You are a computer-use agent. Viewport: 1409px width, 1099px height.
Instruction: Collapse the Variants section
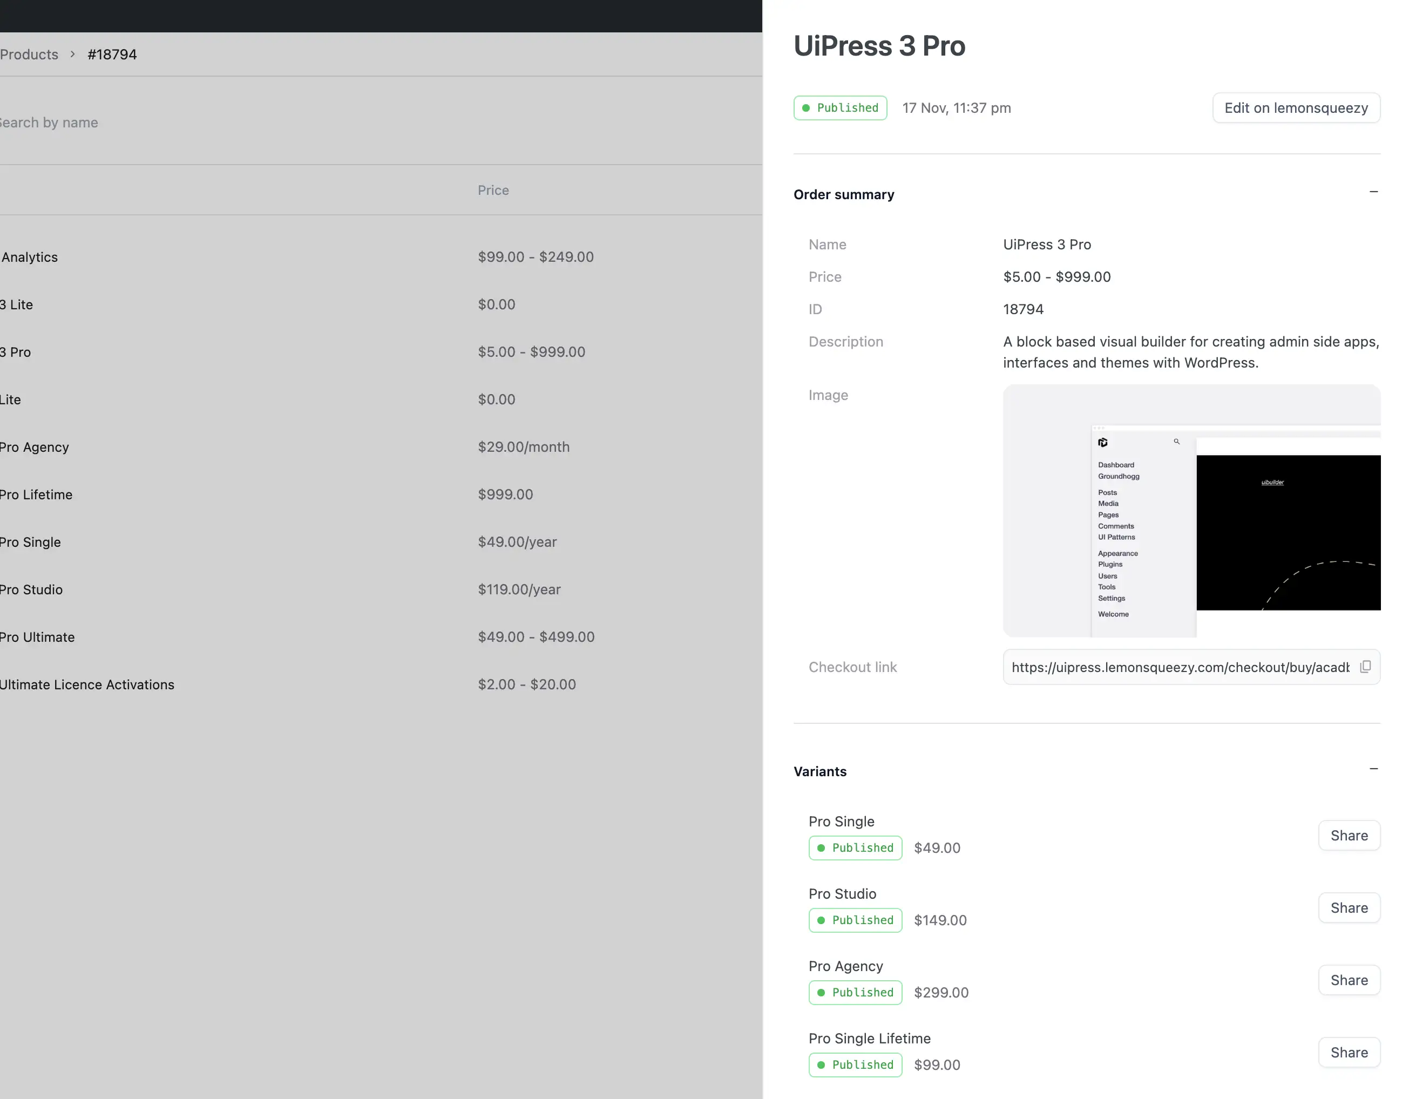[x=1373, y=769]
